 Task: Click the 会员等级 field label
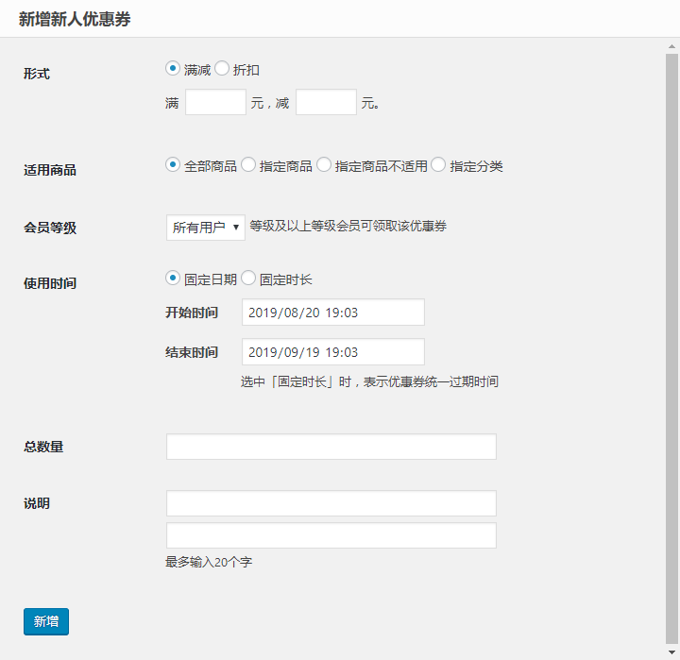[x=50, y=228]
